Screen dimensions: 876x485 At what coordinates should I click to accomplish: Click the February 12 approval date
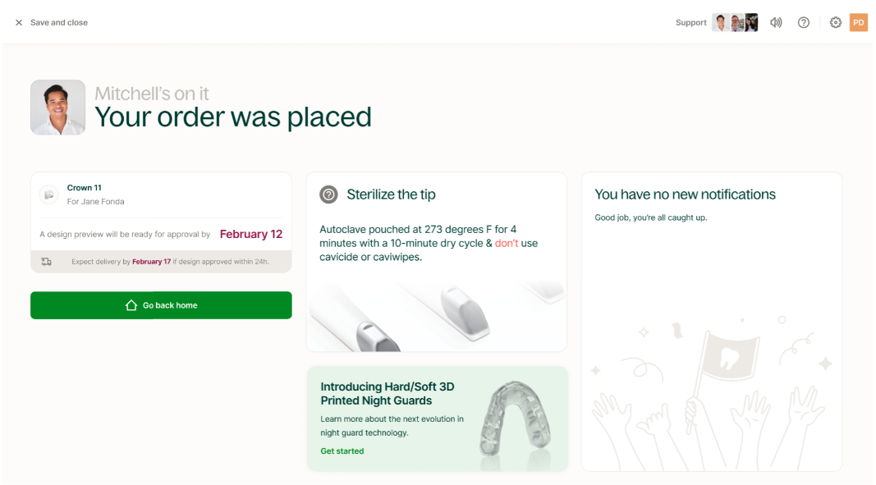click(251, 235)
